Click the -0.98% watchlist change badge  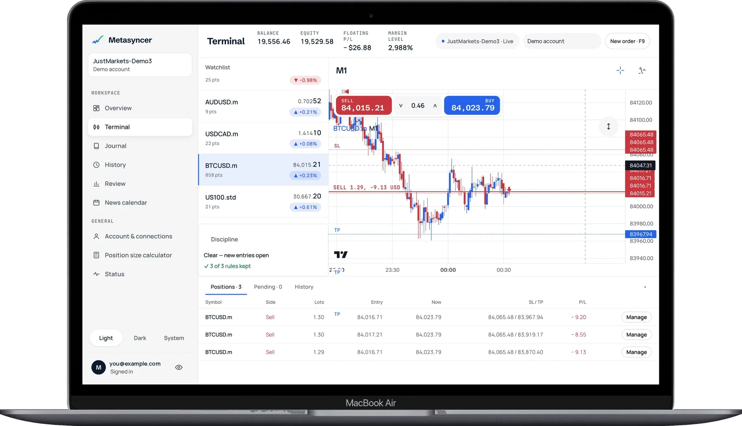305,80
